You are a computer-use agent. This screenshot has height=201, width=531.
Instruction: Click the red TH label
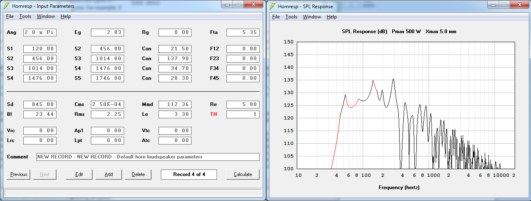click(213, 114)
